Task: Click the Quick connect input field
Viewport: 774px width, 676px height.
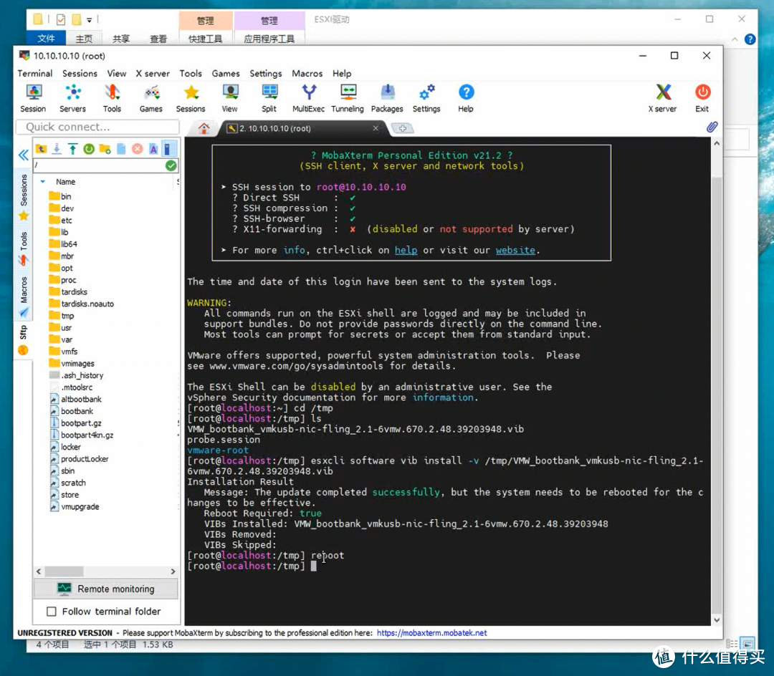Action: tap(97, 127)
